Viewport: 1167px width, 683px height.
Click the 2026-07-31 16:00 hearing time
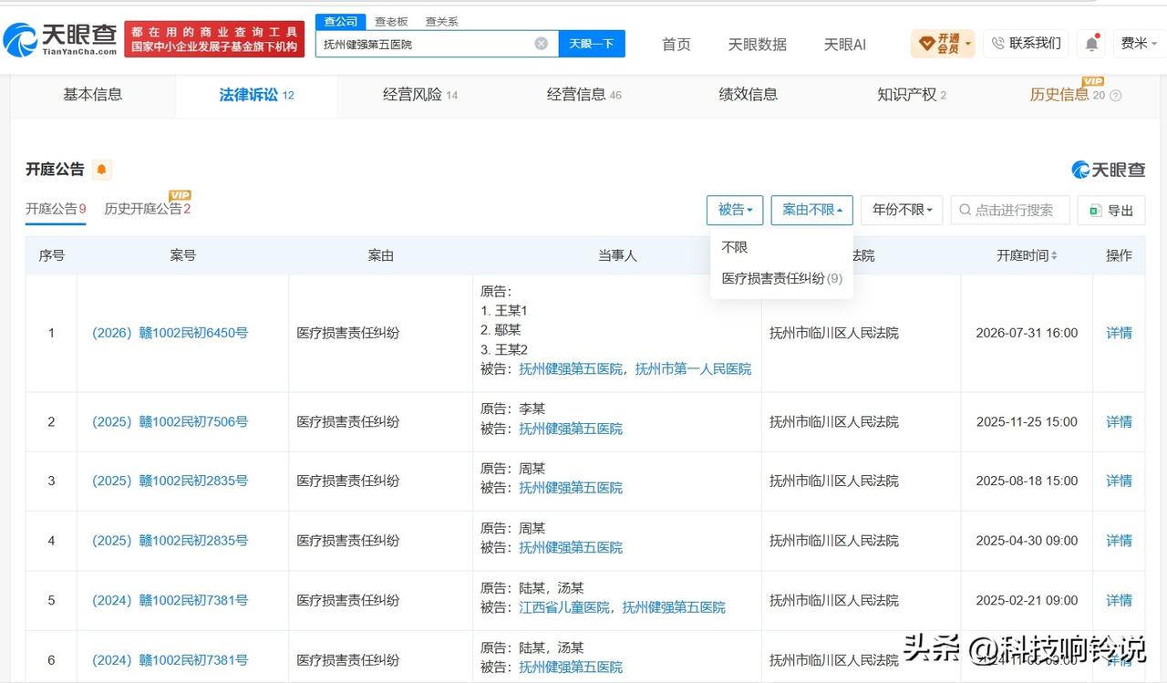[x=1027, y=333]
